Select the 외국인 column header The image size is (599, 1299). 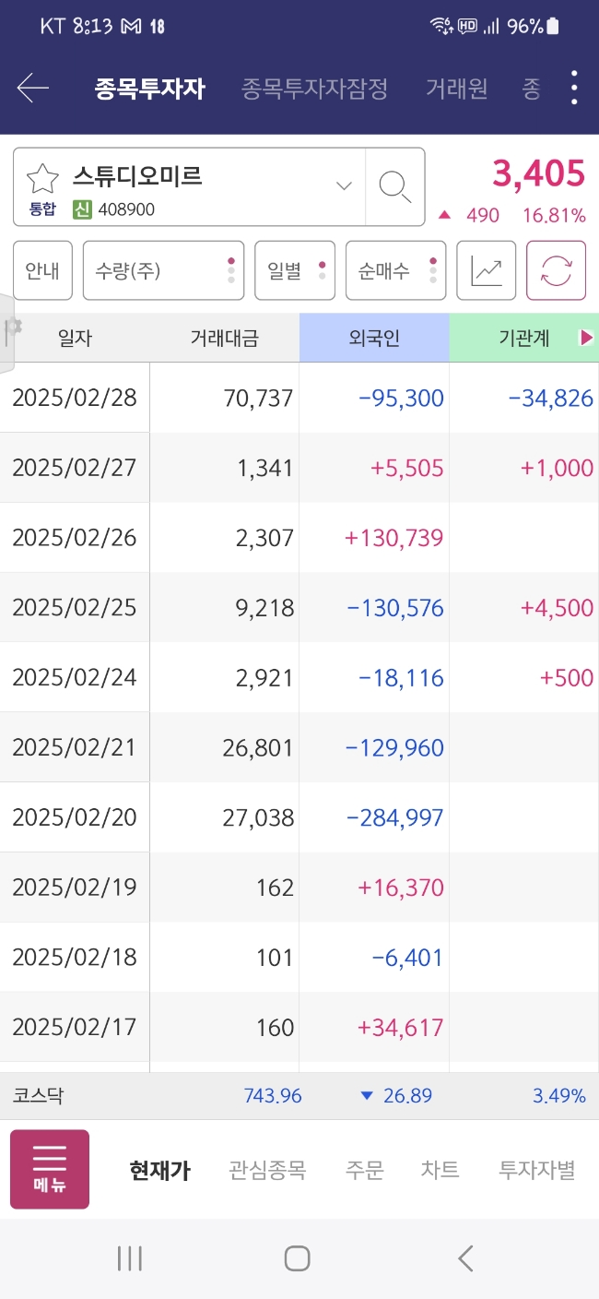374,338
